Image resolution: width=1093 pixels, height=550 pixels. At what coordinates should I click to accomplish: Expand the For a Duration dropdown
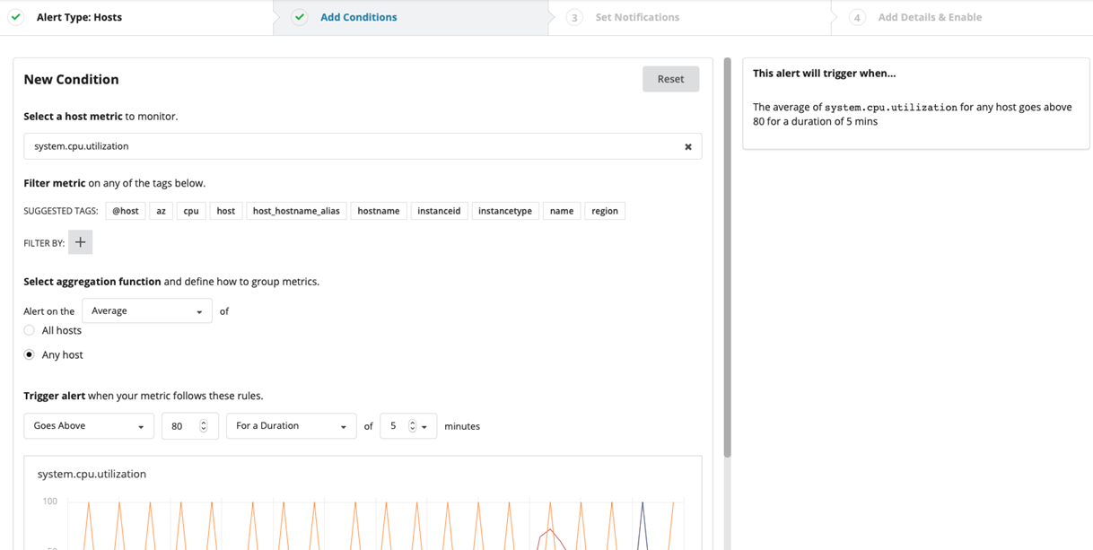(x=291, y=426)
